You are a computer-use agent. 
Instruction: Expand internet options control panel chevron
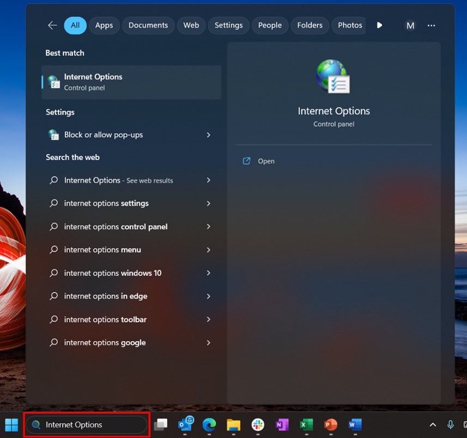click(x=209, y=226)
